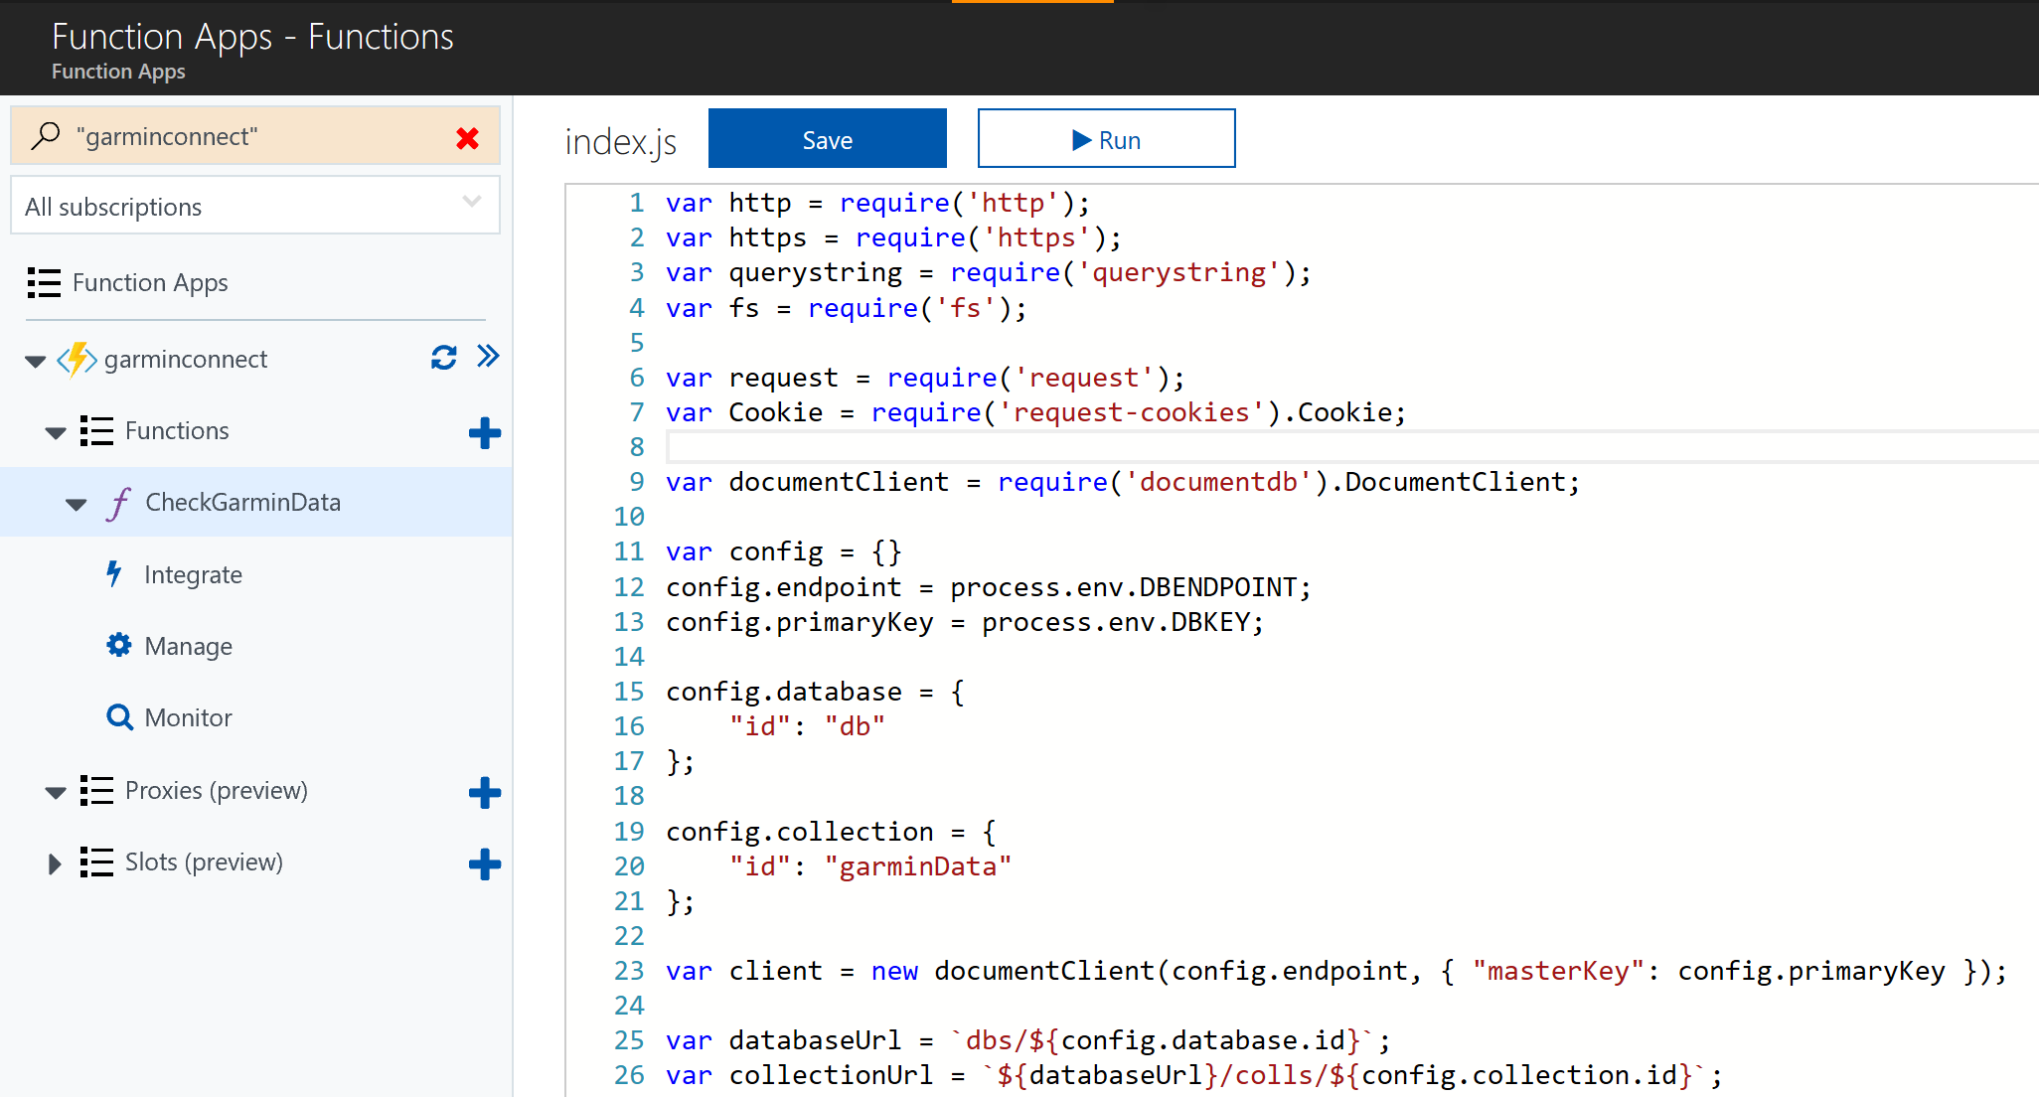Click the search magnifier icon
The image size is (2039, 1097).
click(46, 135)
